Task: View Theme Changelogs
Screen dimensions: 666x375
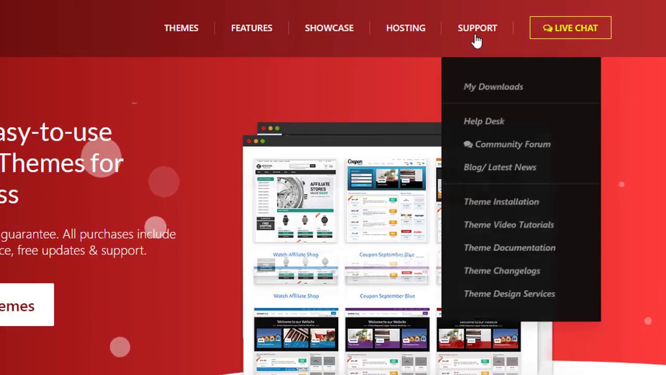Action: point(502,271)
